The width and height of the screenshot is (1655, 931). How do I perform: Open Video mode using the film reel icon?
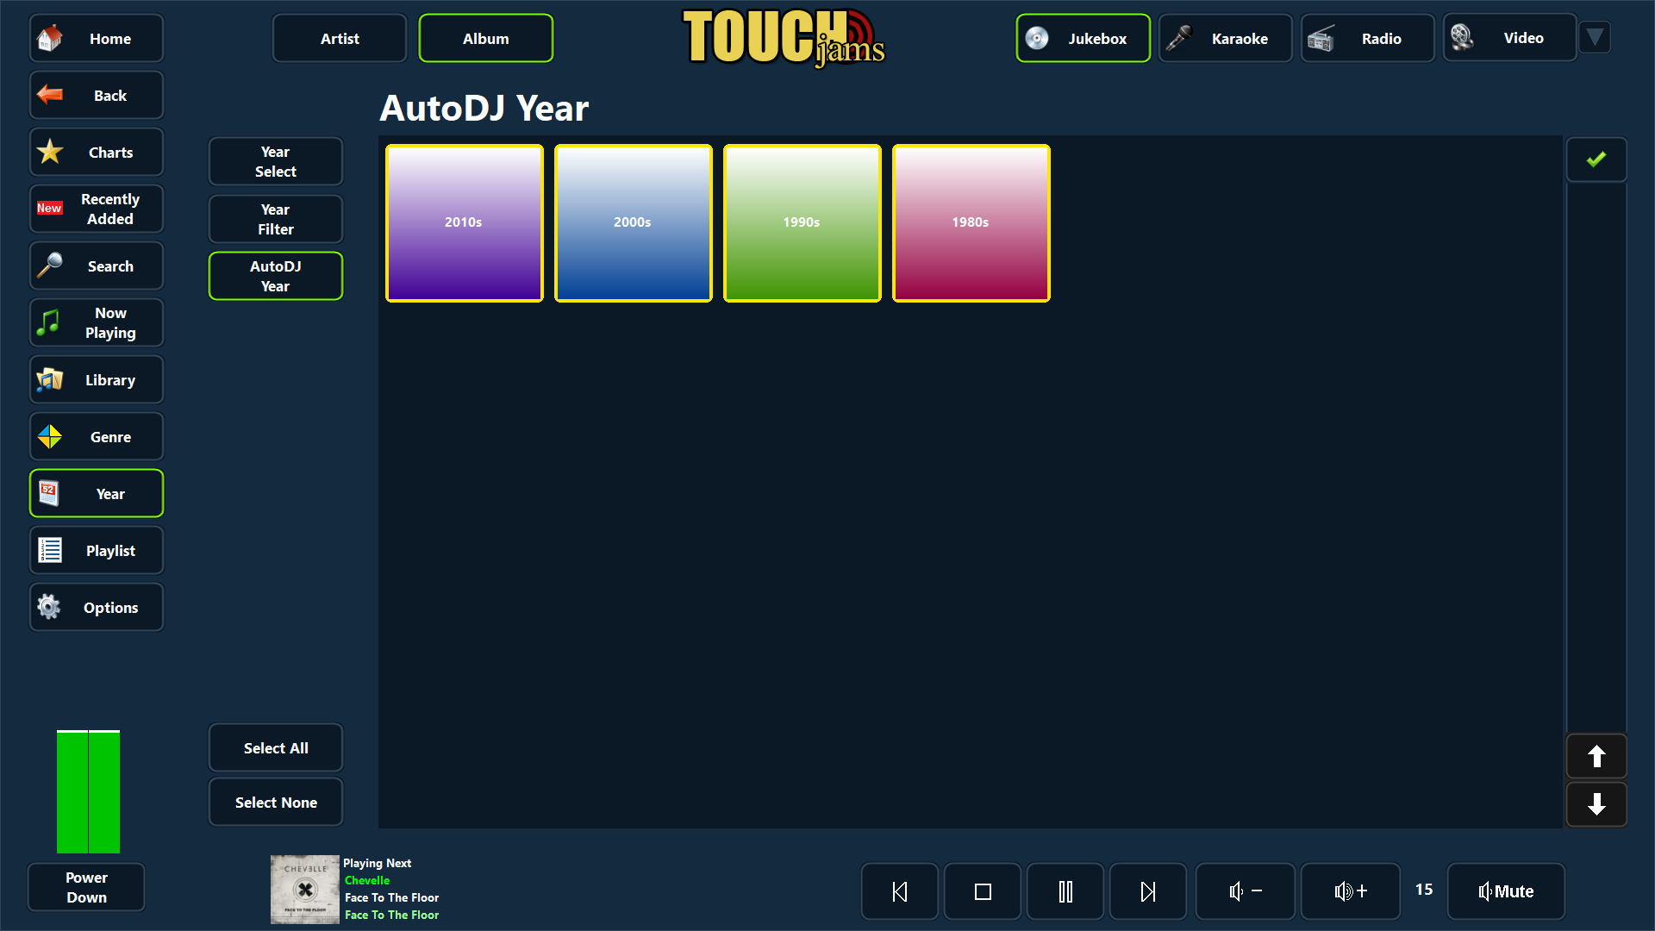pos(1462,38)
